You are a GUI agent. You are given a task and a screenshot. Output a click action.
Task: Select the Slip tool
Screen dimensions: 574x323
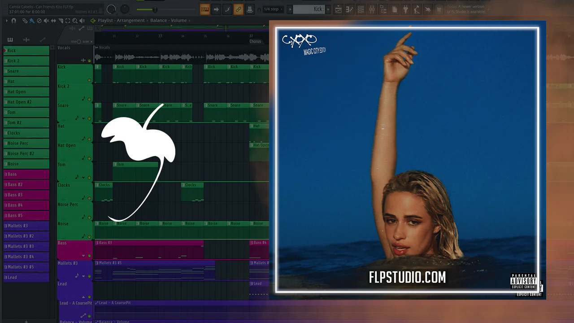click(x=53, y=21)
